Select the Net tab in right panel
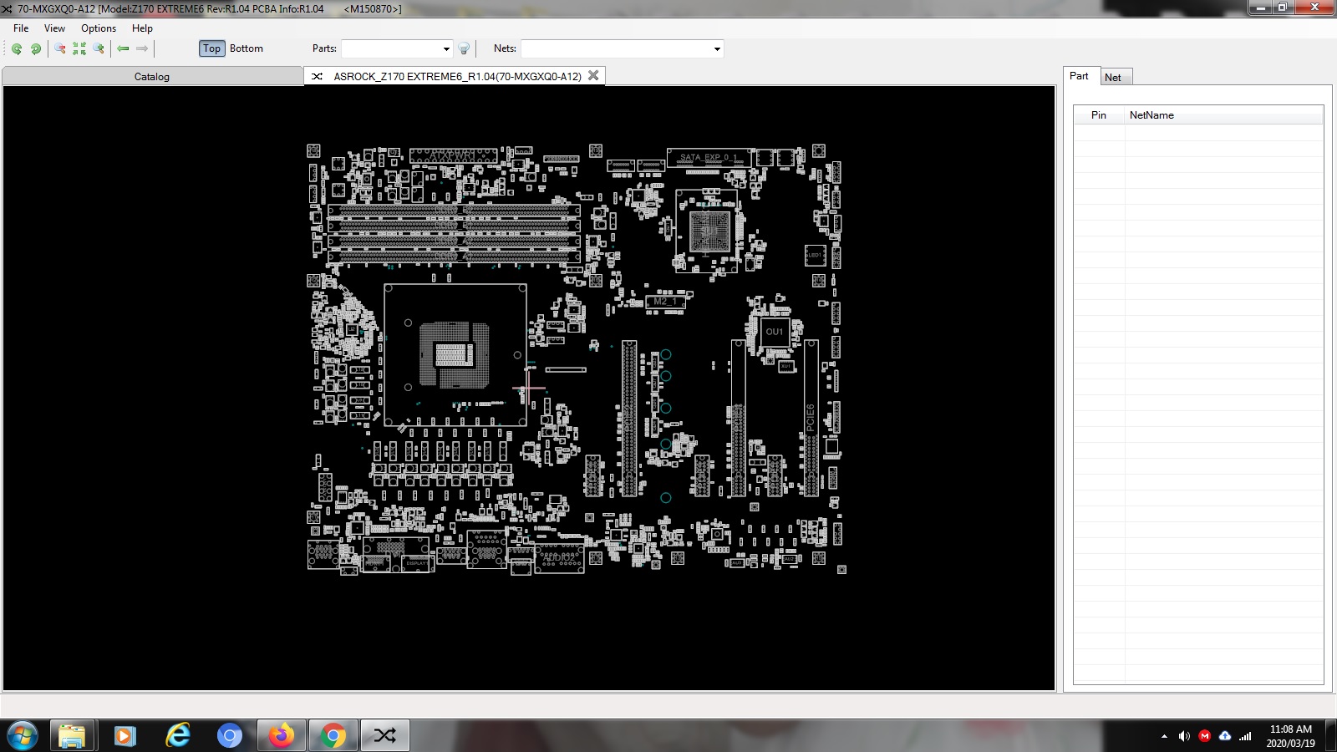The height and width of the screenshot is (752, 1337). tap(1113, 77)
